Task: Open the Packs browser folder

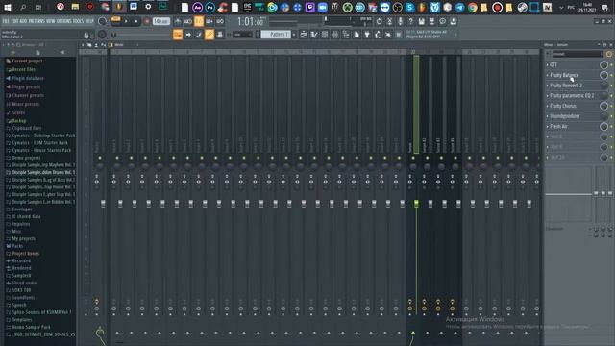Action: [17, 246]
